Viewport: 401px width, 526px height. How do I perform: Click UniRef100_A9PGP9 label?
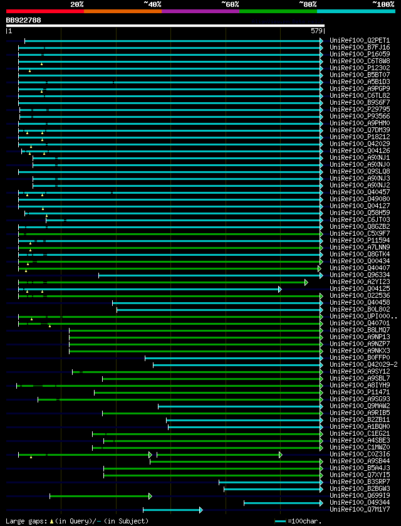(360, 88)
